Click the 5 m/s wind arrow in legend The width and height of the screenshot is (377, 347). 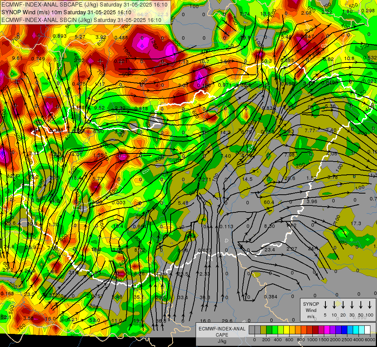325,305
